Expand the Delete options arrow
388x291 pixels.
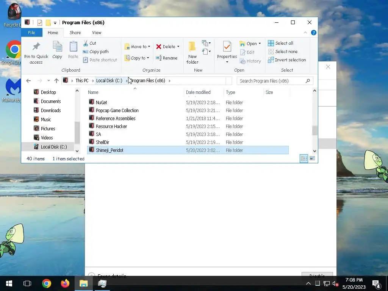[178, 47]
